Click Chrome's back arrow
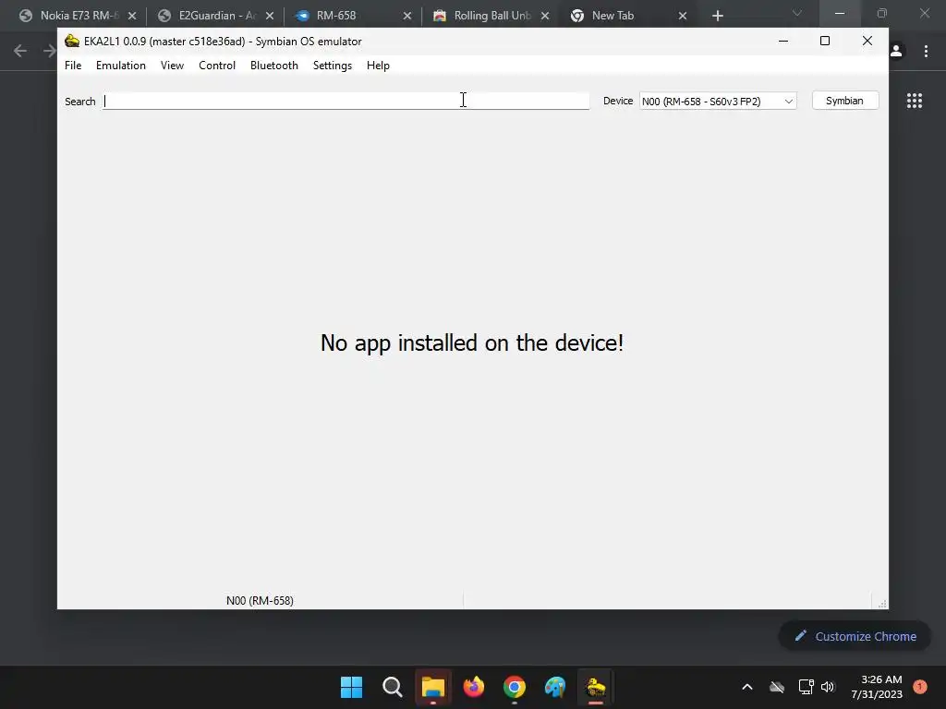The image size is (946, 709). (20, 51)
